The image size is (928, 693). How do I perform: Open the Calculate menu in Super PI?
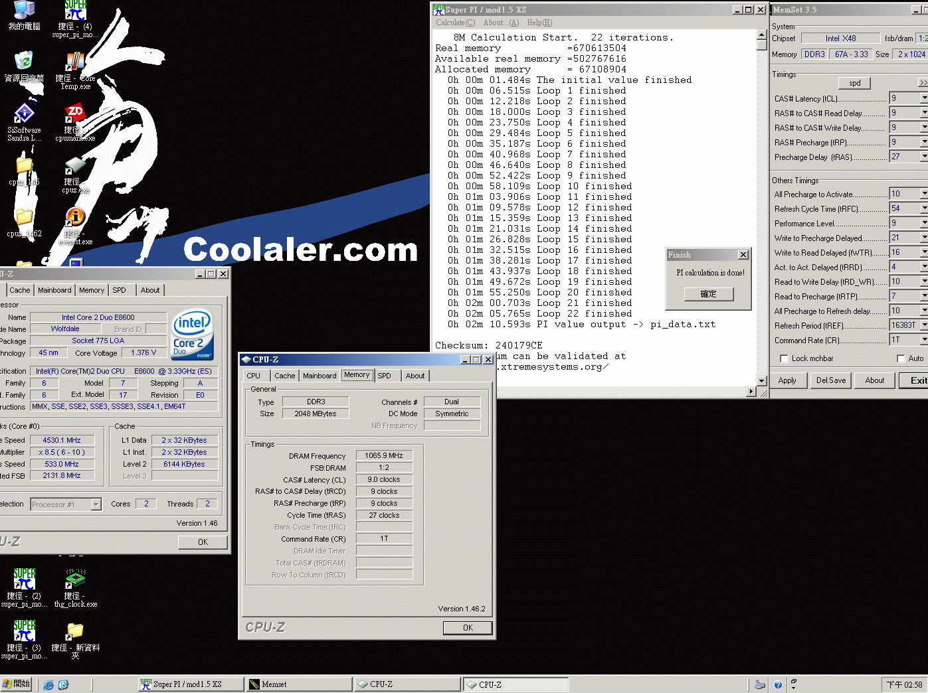455,23
